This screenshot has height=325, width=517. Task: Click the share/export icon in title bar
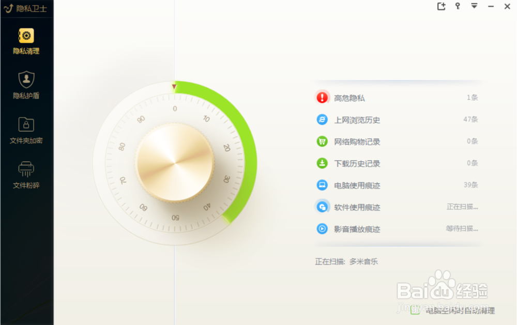[441, 6]
